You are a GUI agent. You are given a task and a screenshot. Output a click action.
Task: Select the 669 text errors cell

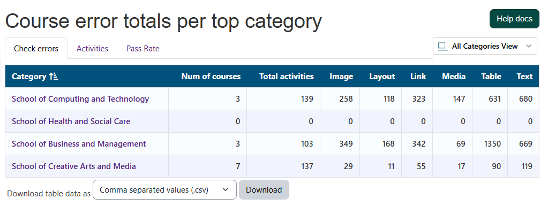523,143
